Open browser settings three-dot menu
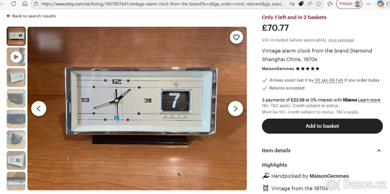390x194 pixels. (x=369, y=4)
